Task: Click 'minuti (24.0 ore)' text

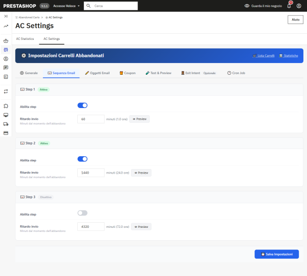Action: coord(118,173)
